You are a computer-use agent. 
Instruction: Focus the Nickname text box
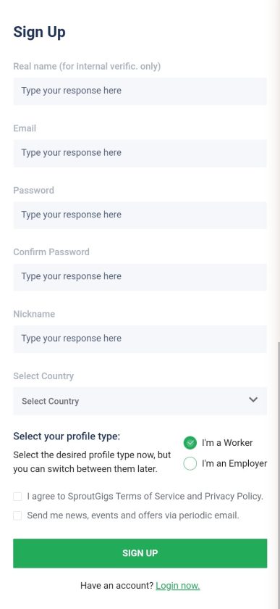[140, 339]
